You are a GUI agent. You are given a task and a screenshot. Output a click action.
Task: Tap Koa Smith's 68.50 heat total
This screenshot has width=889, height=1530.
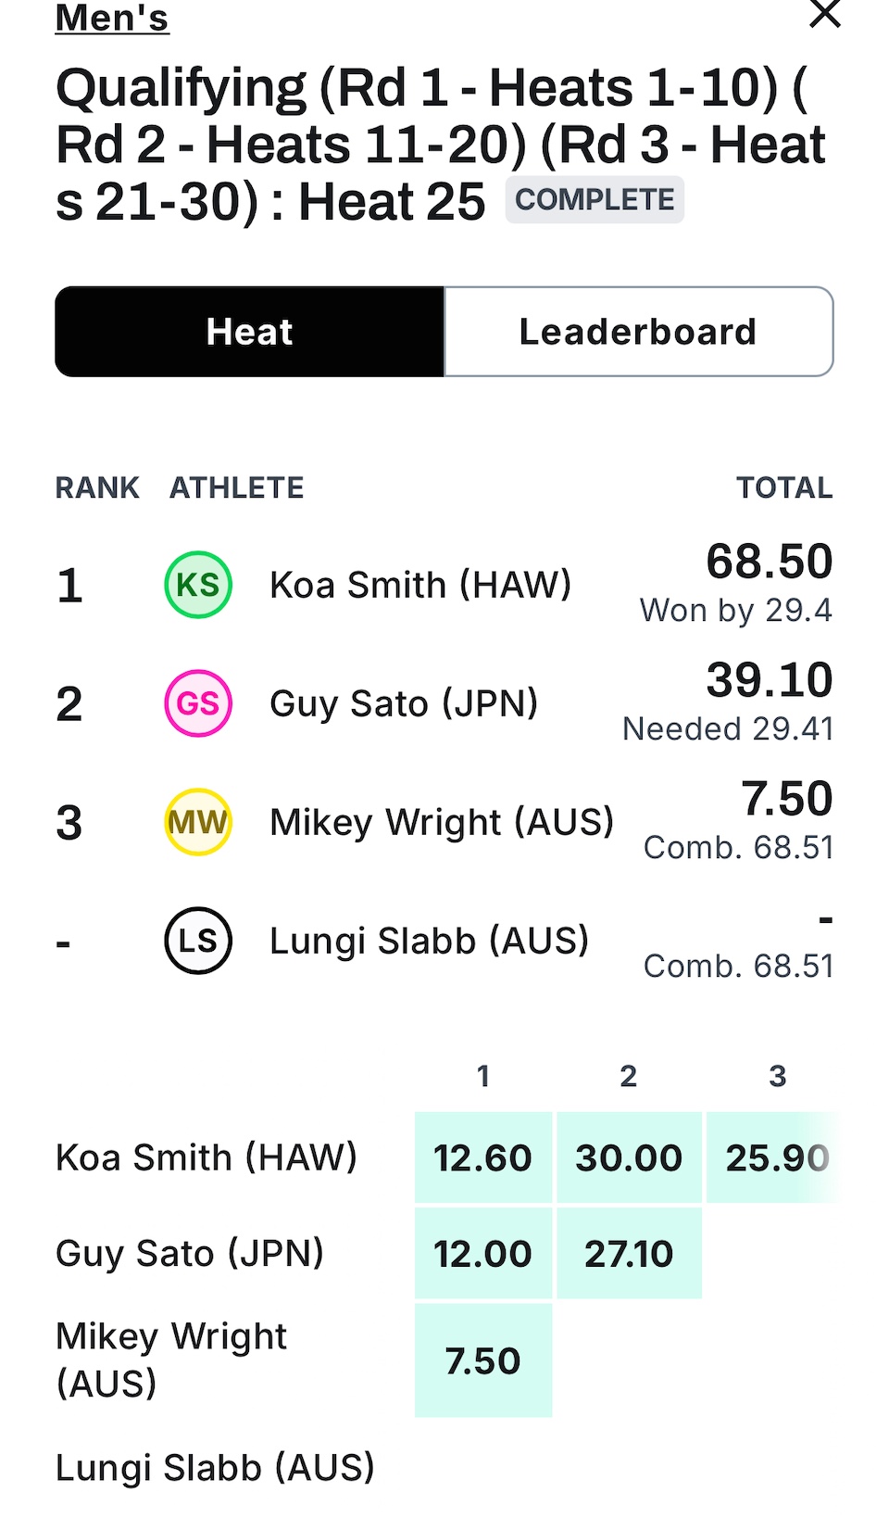point(769,562)
